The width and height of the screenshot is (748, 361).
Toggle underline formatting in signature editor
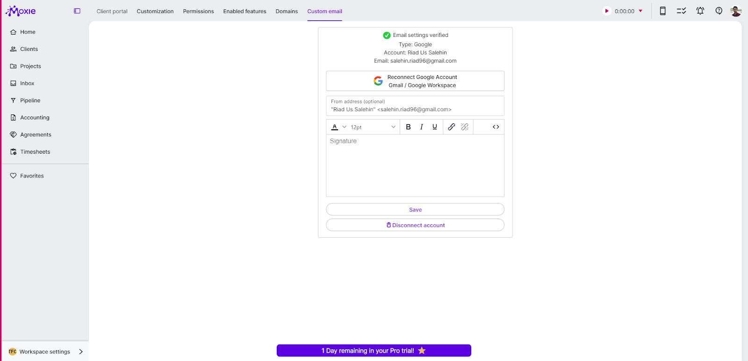click(x=435, y=127)
